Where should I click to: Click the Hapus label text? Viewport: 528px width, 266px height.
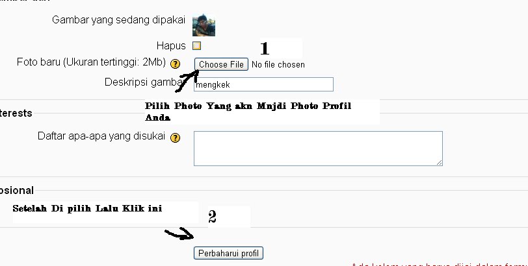[x=171, y=45]
